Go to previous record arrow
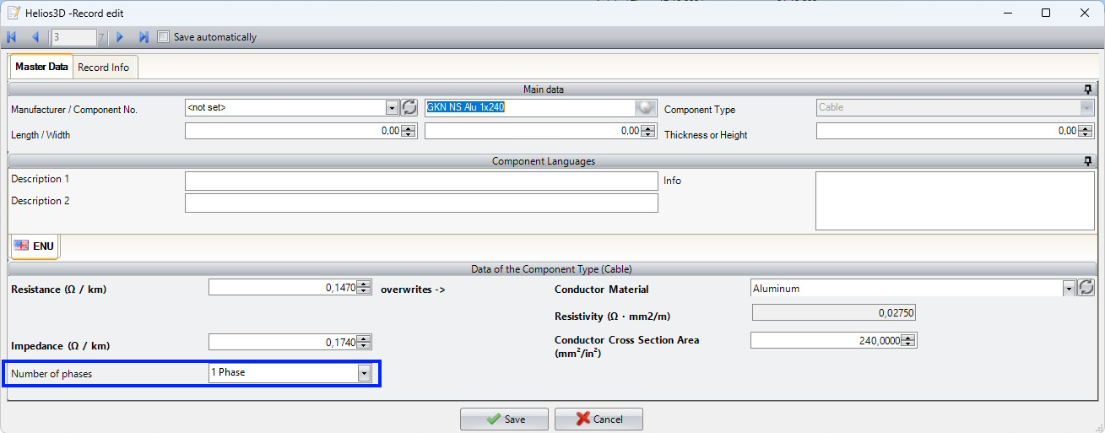The height and width of the screenshot is (433, 1105). coord(35,37)
